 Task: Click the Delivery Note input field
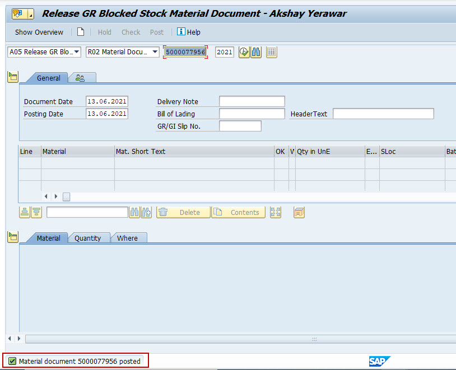pos(252,101)
